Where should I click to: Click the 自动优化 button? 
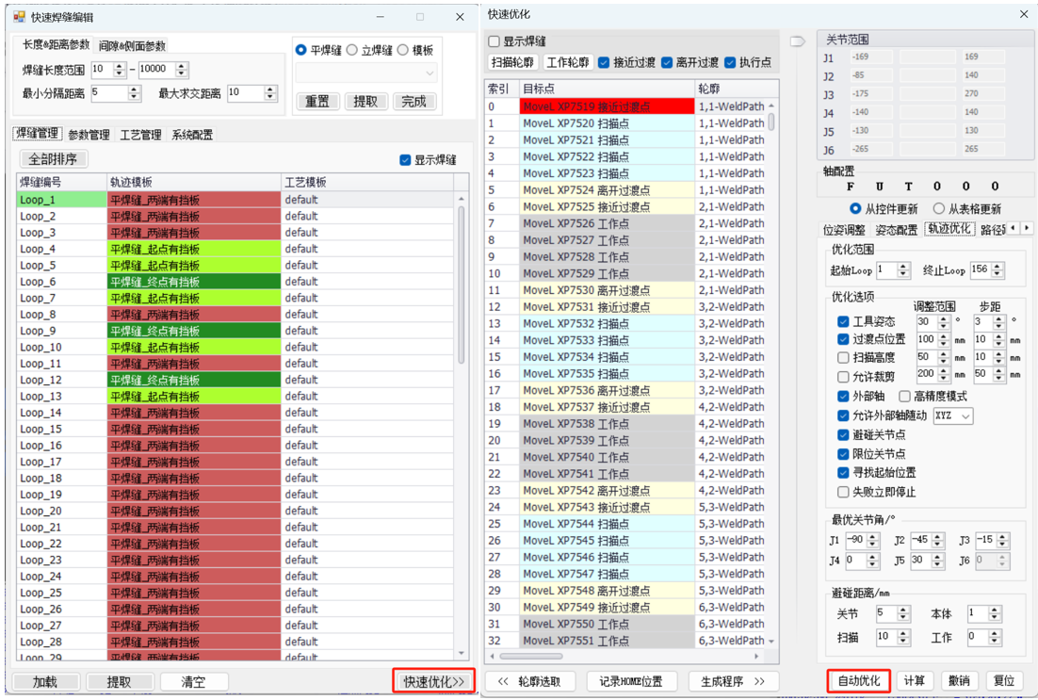858,680
